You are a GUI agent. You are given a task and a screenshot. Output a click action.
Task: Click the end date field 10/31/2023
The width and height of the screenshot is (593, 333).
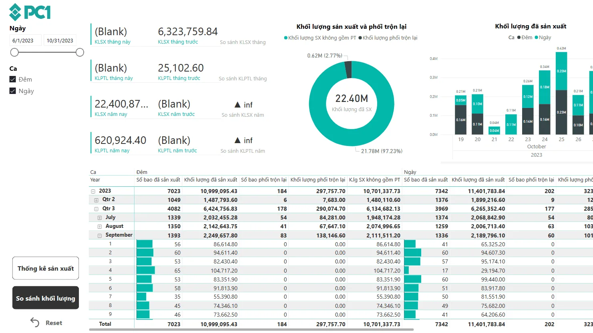tap(60, 40)
